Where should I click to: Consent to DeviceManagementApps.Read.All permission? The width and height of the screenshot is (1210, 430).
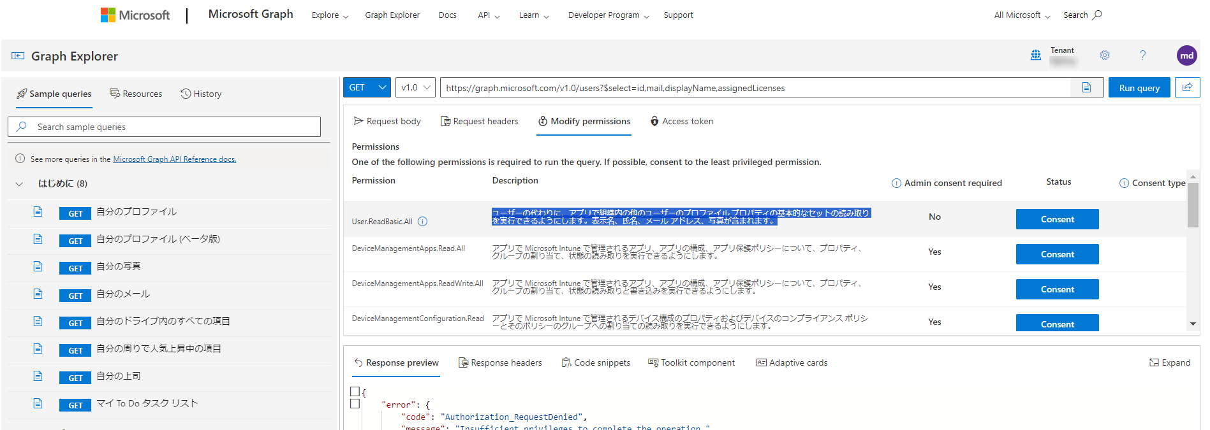[1057, 254]
